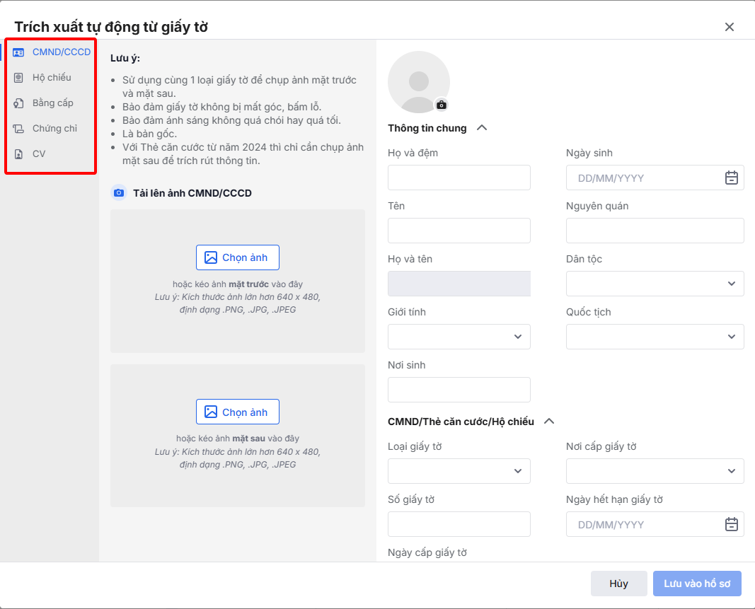
Task: Click the Họ và tên disabled field
Action: (x=459, y=284)
